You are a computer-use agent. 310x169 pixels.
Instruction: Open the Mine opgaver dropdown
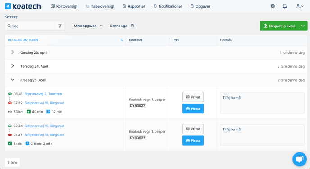coord(88,26)
